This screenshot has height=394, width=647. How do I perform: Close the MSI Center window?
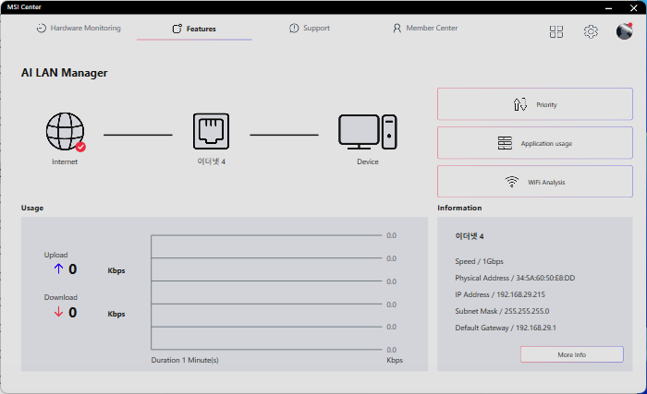point(634,7)
